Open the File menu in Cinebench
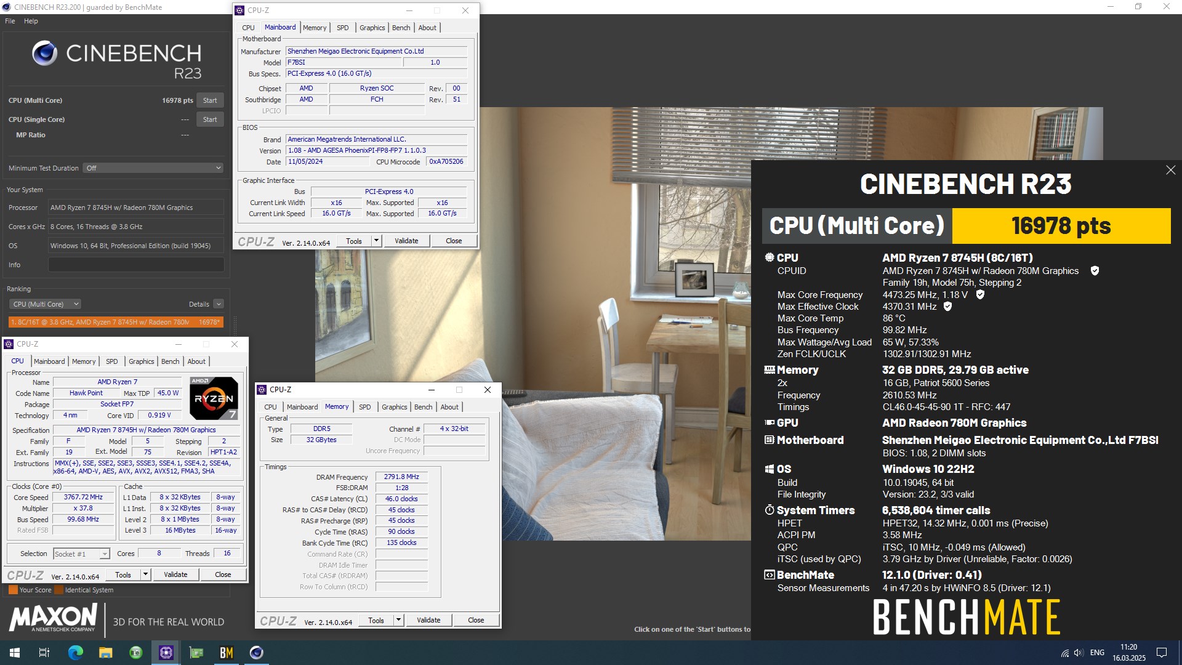This screenshot has width=1182, height=665. click(x=10, y=21)
